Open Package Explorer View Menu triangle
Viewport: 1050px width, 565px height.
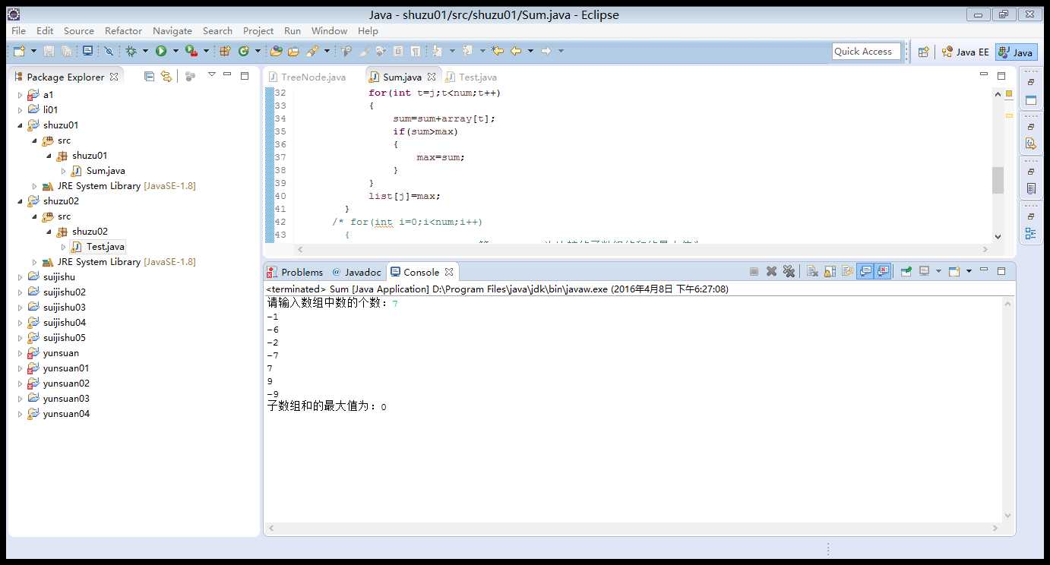(x=212, y=75)
